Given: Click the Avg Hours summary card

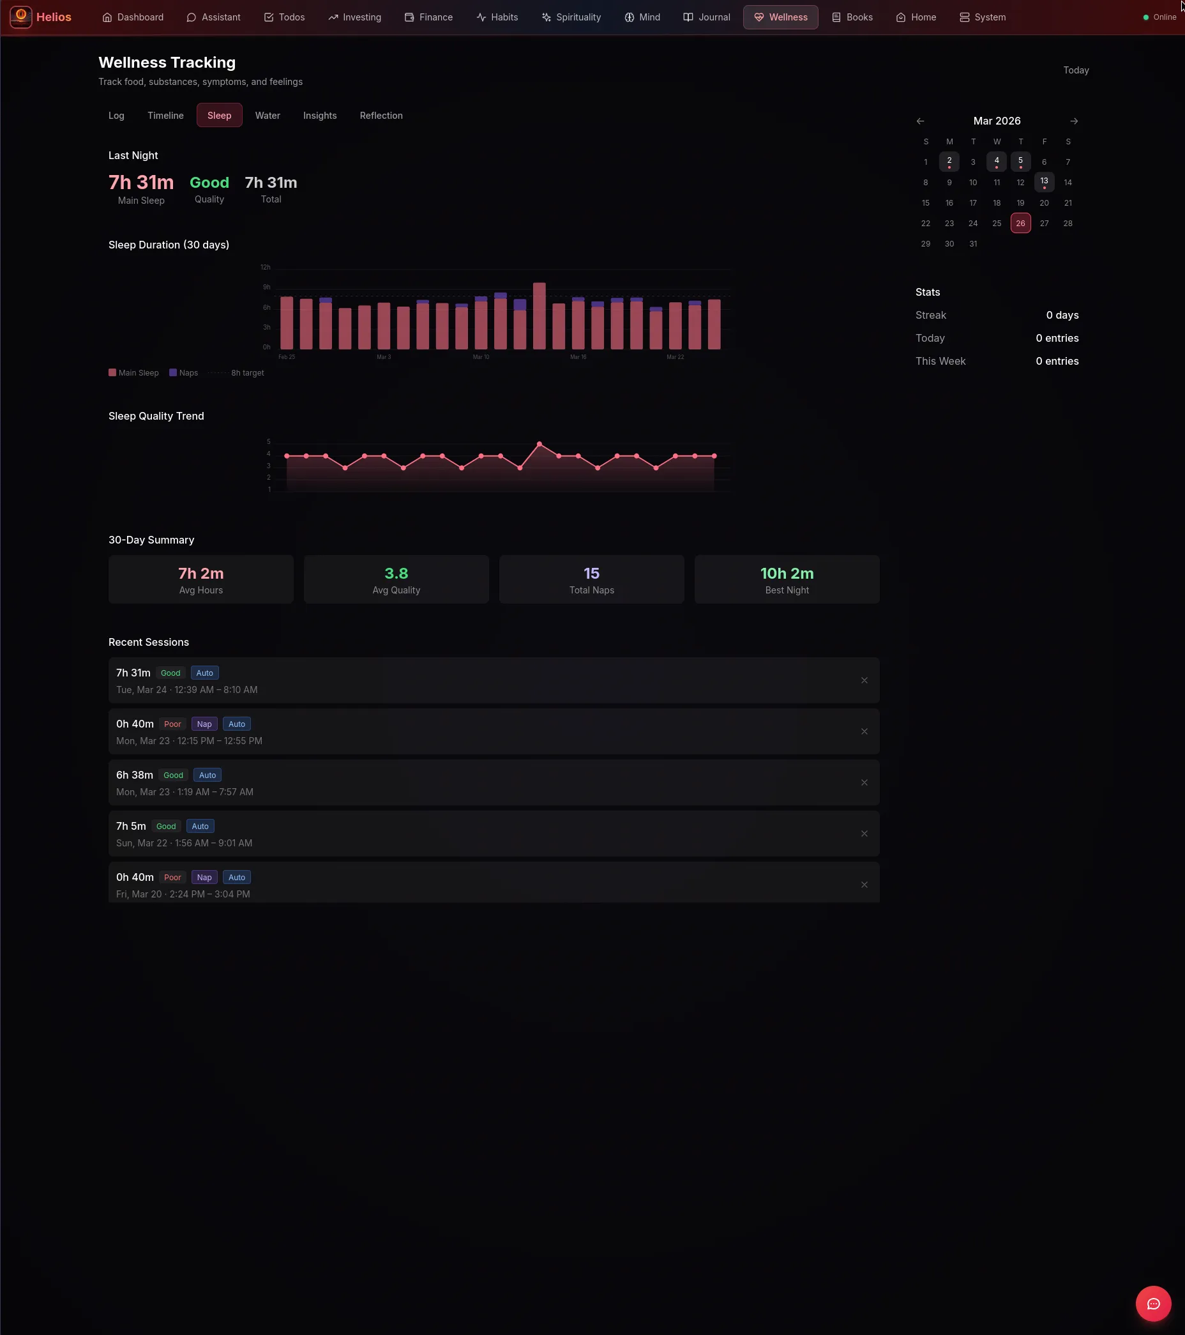Looking at the screenshot, I should (201, 579).
